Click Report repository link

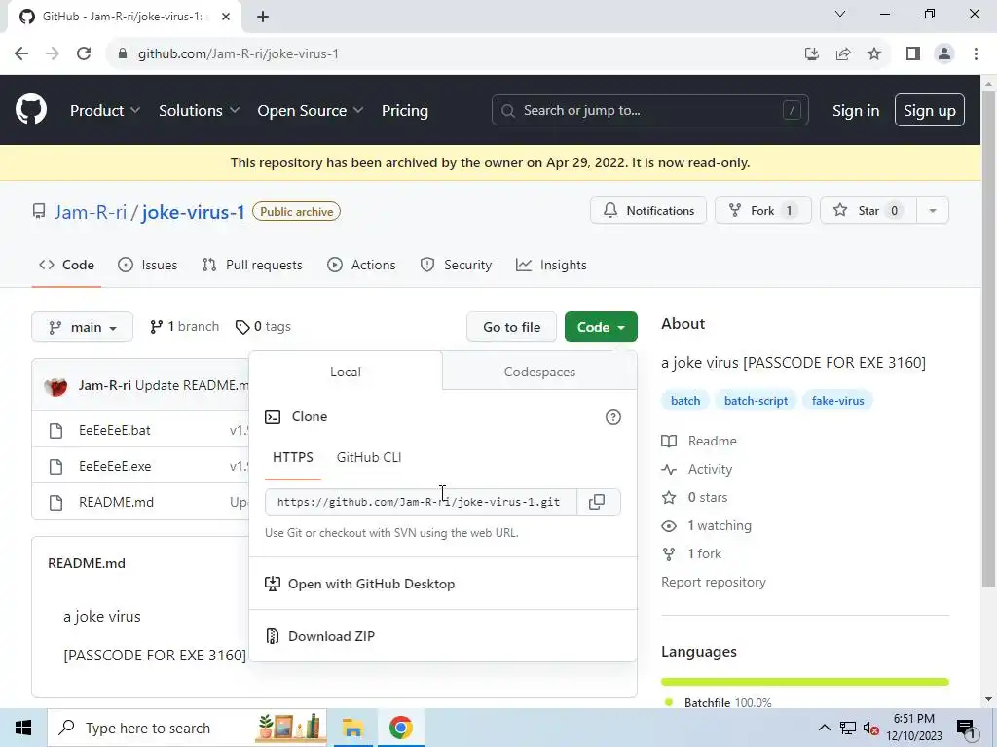point(714,583)
